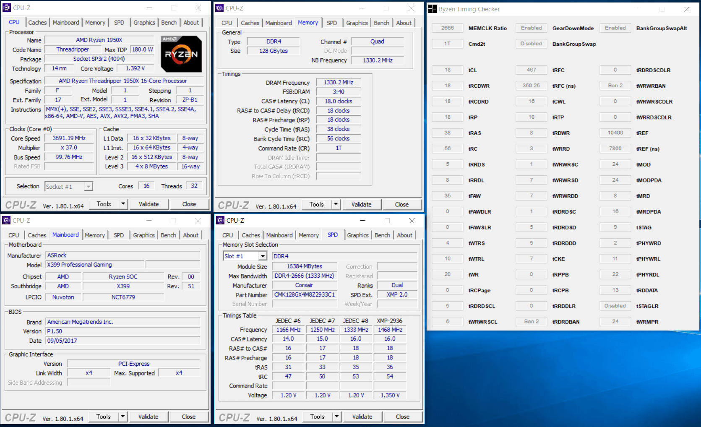Viewport: 701px width, 427px height.
Task: Click the tSTAGLR Disabled field
Action: (x=615, y=306)
